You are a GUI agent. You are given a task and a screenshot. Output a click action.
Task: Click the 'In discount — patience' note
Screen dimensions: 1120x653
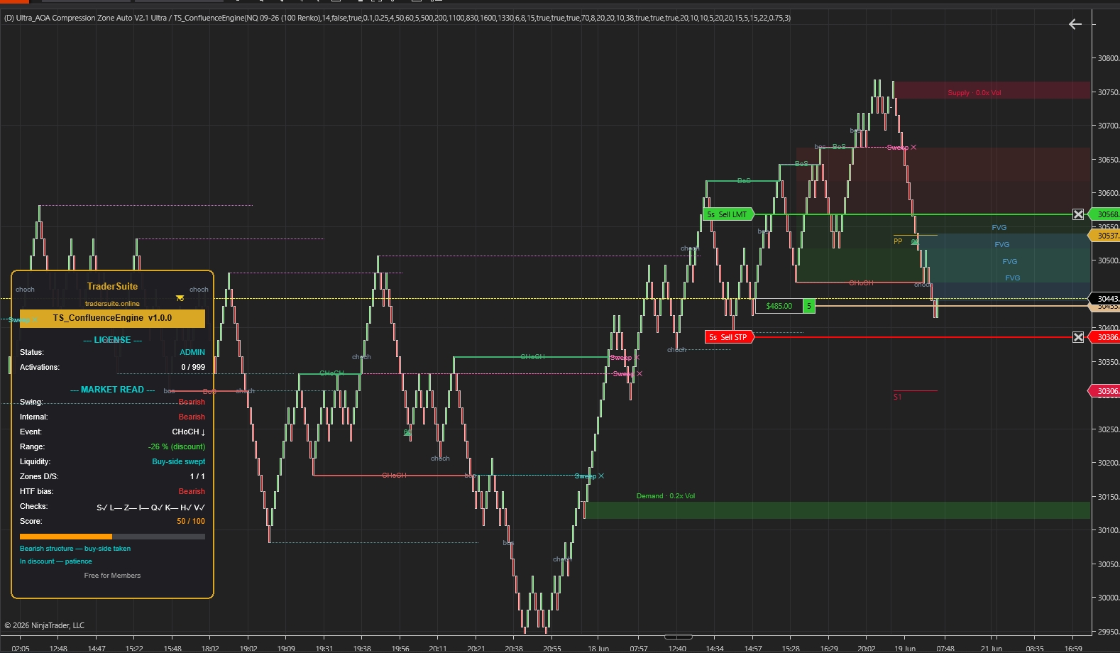[x=56, y=561]
